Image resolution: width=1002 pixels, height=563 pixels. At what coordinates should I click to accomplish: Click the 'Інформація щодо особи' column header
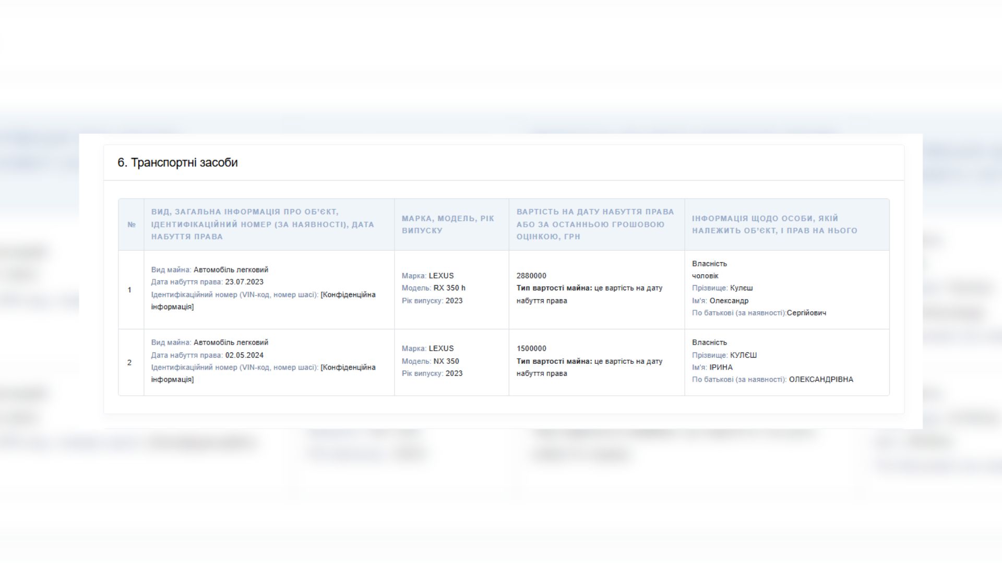pyautogui.click(x=774, y=225)
